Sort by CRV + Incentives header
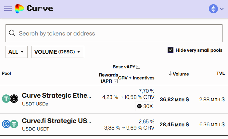Screen dimensions: 228x139 point(136,78)
